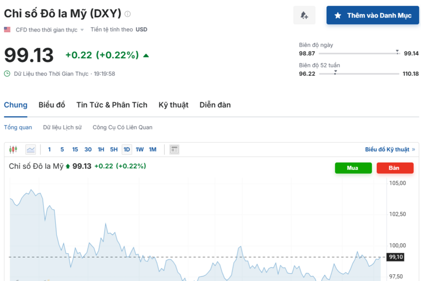Go to the Kỹ thuật tab
Image resolution: width=421 pixels, height=281 pixels.
(x=173, y=105)
